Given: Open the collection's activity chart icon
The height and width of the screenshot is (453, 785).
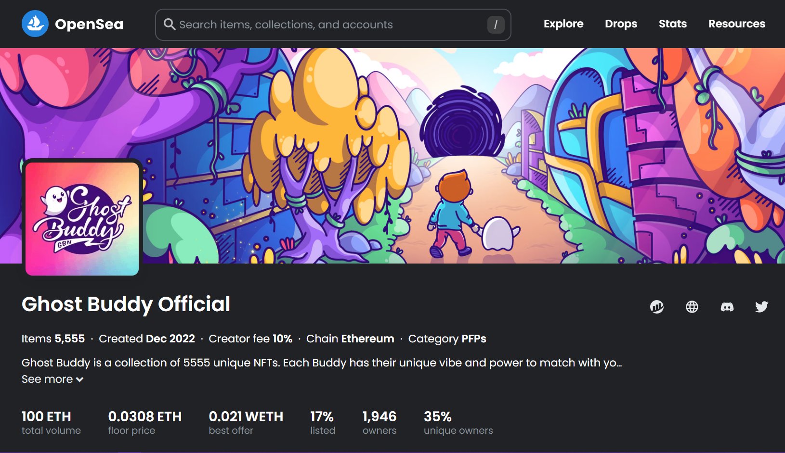Looking at the screenshot, I should coord(657,306).
